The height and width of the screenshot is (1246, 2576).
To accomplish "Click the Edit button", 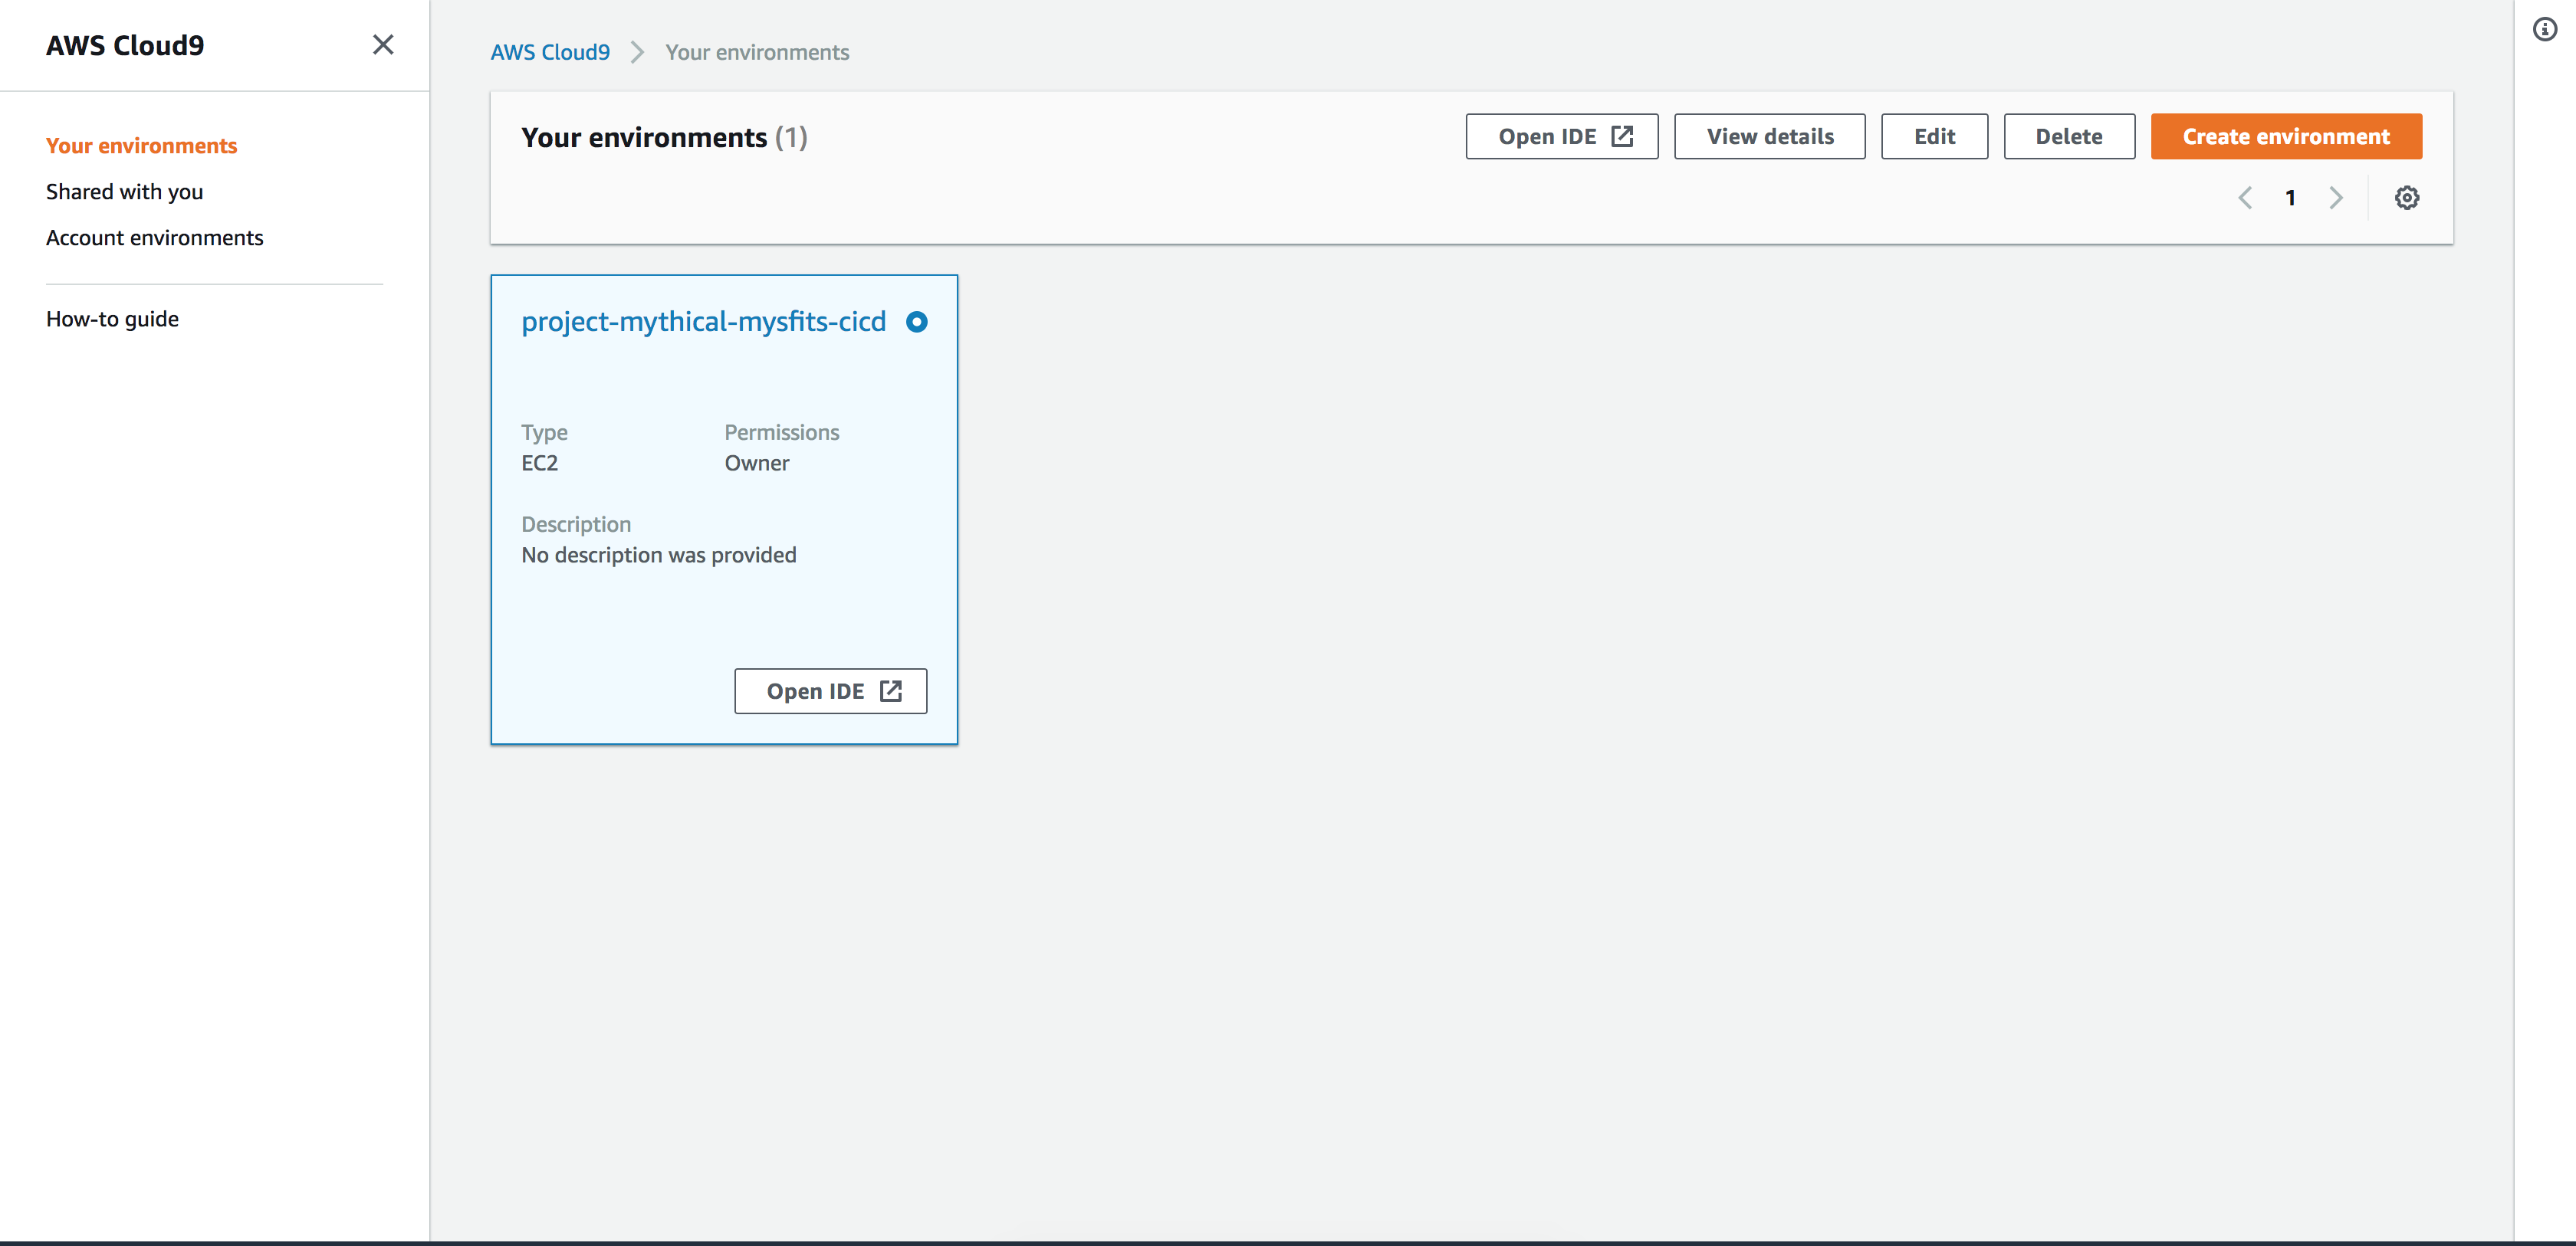I will pos(1934,137).
